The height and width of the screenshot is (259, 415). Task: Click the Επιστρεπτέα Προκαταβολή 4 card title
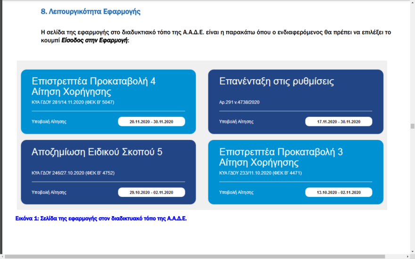click(x=93, y=86)
